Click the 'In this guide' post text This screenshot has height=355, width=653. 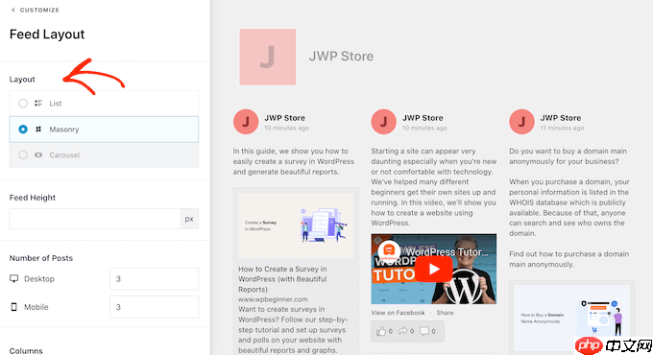[x=294, y=161]
